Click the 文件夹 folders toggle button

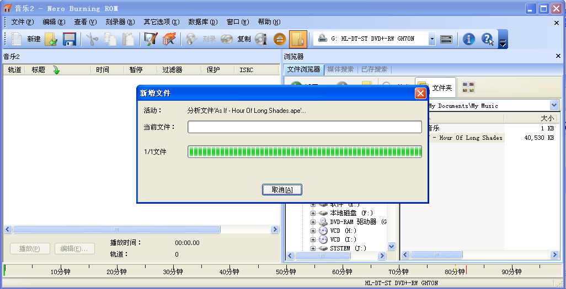tap(435, 87)
